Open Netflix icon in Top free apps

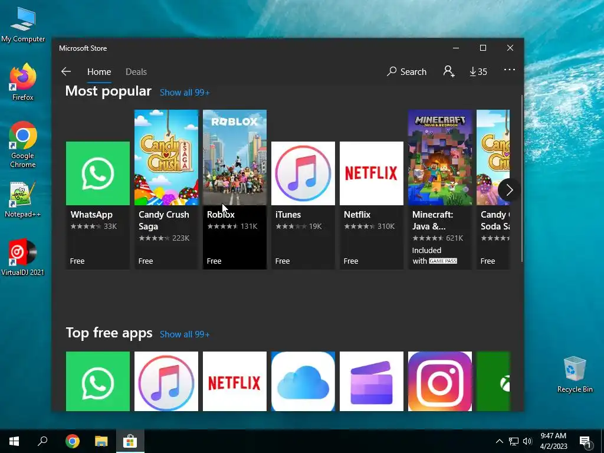(235, 382)
